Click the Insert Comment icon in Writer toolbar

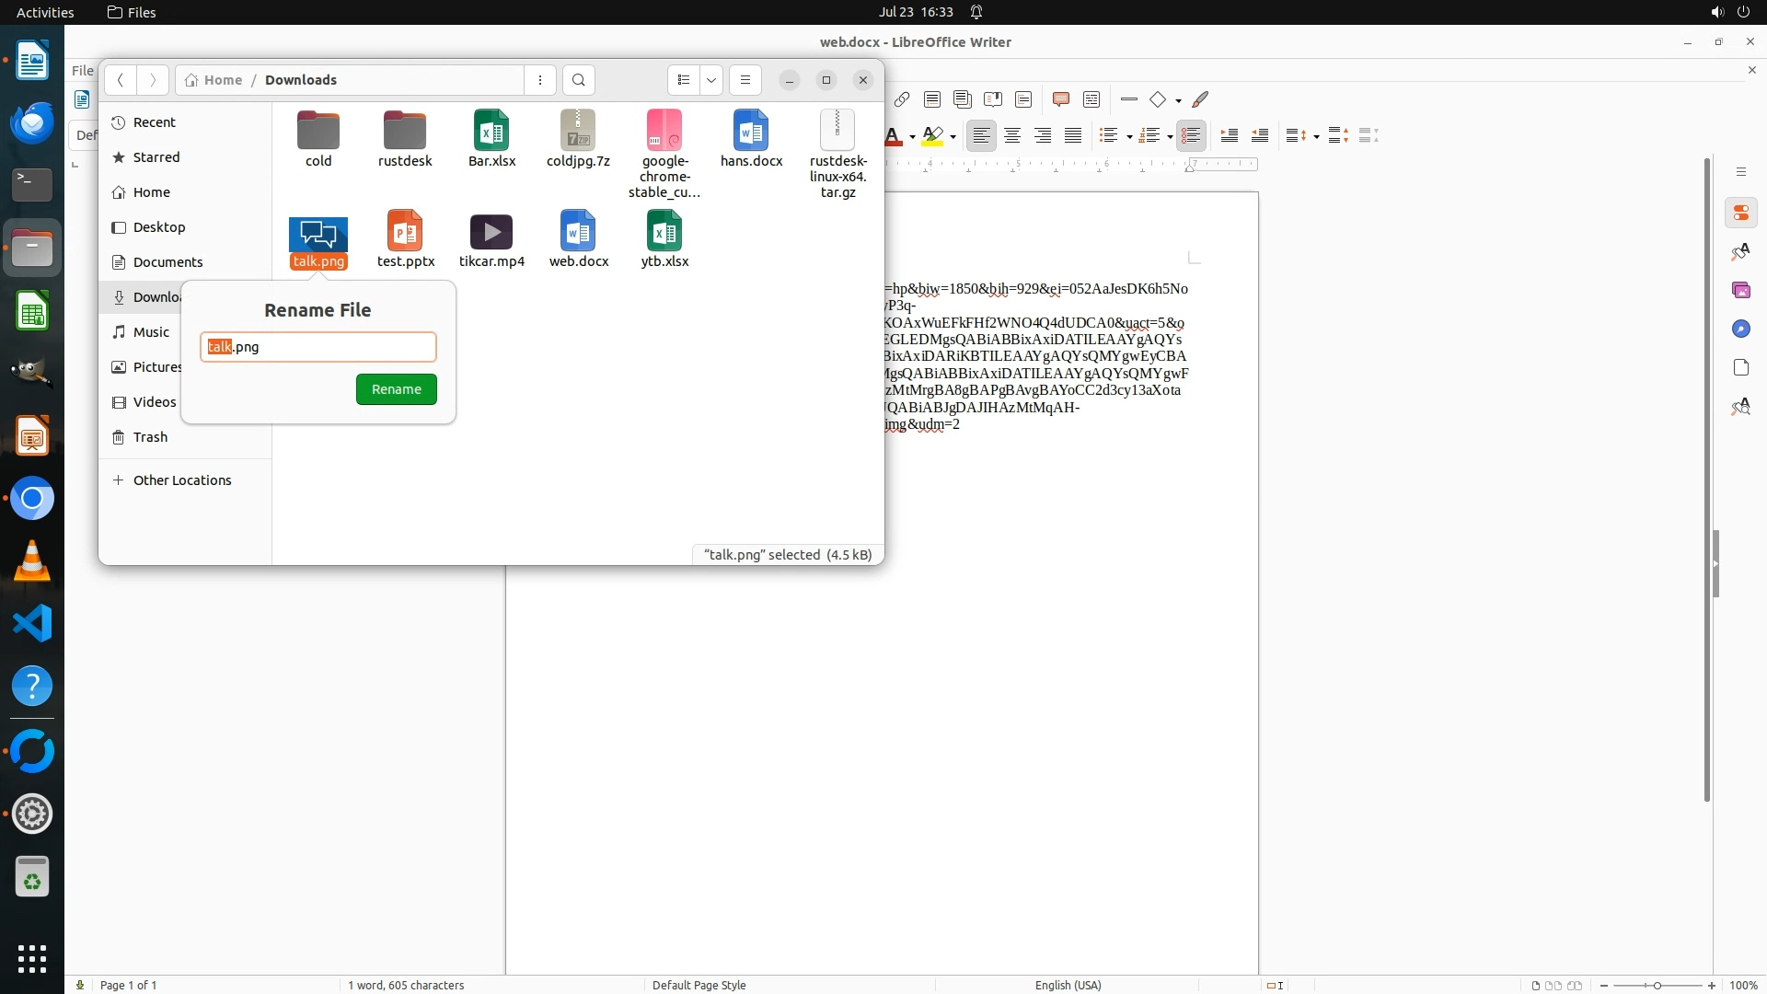(x=1060, y=99)
